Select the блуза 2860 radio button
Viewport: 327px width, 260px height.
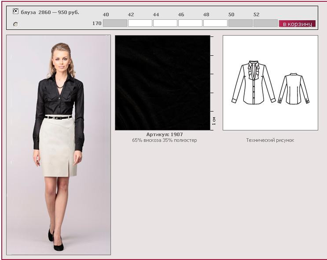[x=16, y=11]
